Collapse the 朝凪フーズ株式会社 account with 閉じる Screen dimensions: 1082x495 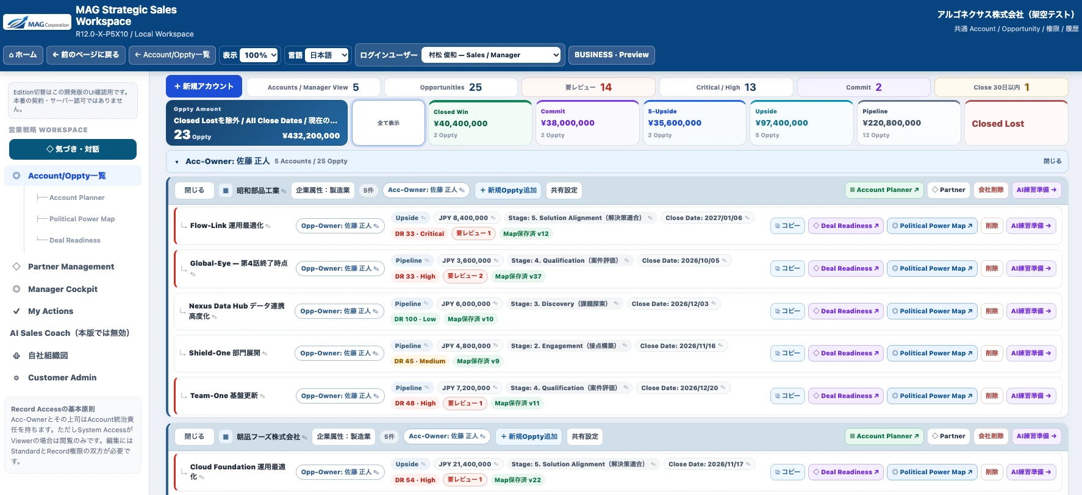coord(195,436)
